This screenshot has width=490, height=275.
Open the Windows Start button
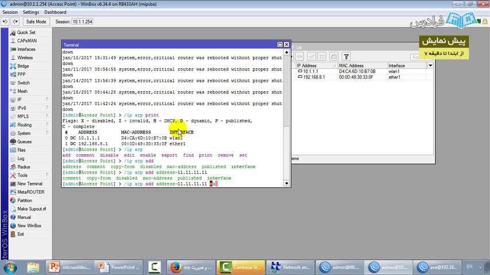tap(10, 268)
